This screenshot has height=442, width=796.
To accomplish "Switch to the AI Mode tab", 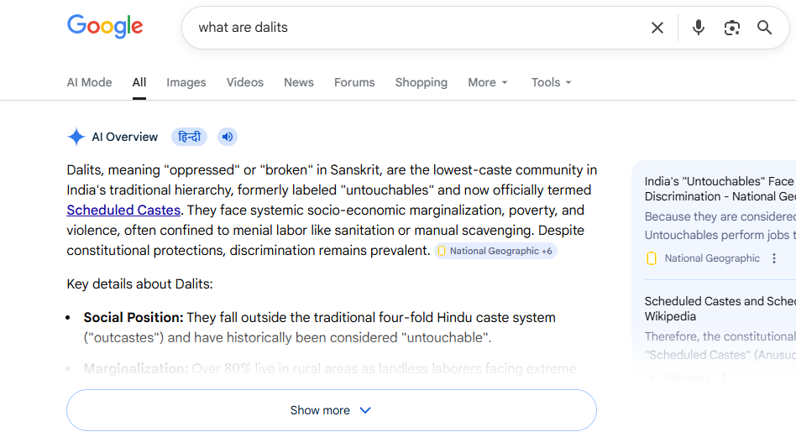I will 89,82.
